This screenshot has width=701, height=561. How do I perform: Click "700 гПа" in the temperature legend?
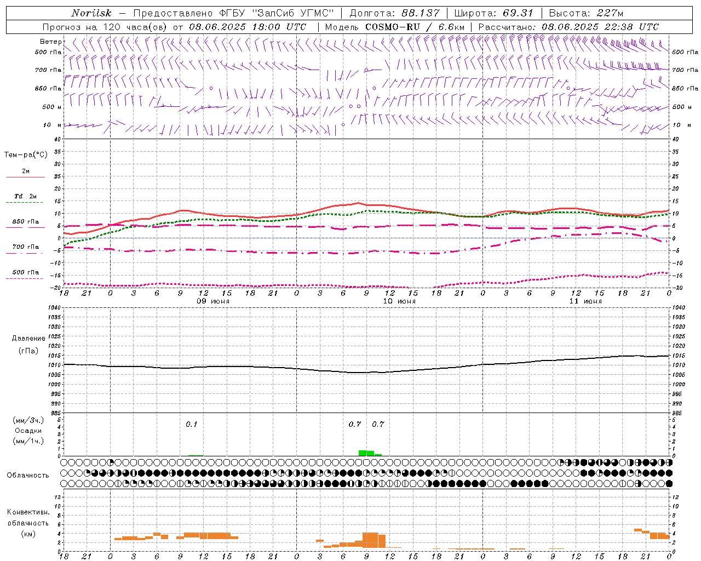click(25, 247)
